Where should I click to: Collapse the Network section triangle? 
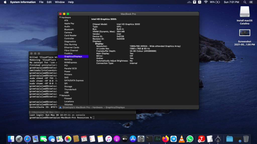click(60, 95)
